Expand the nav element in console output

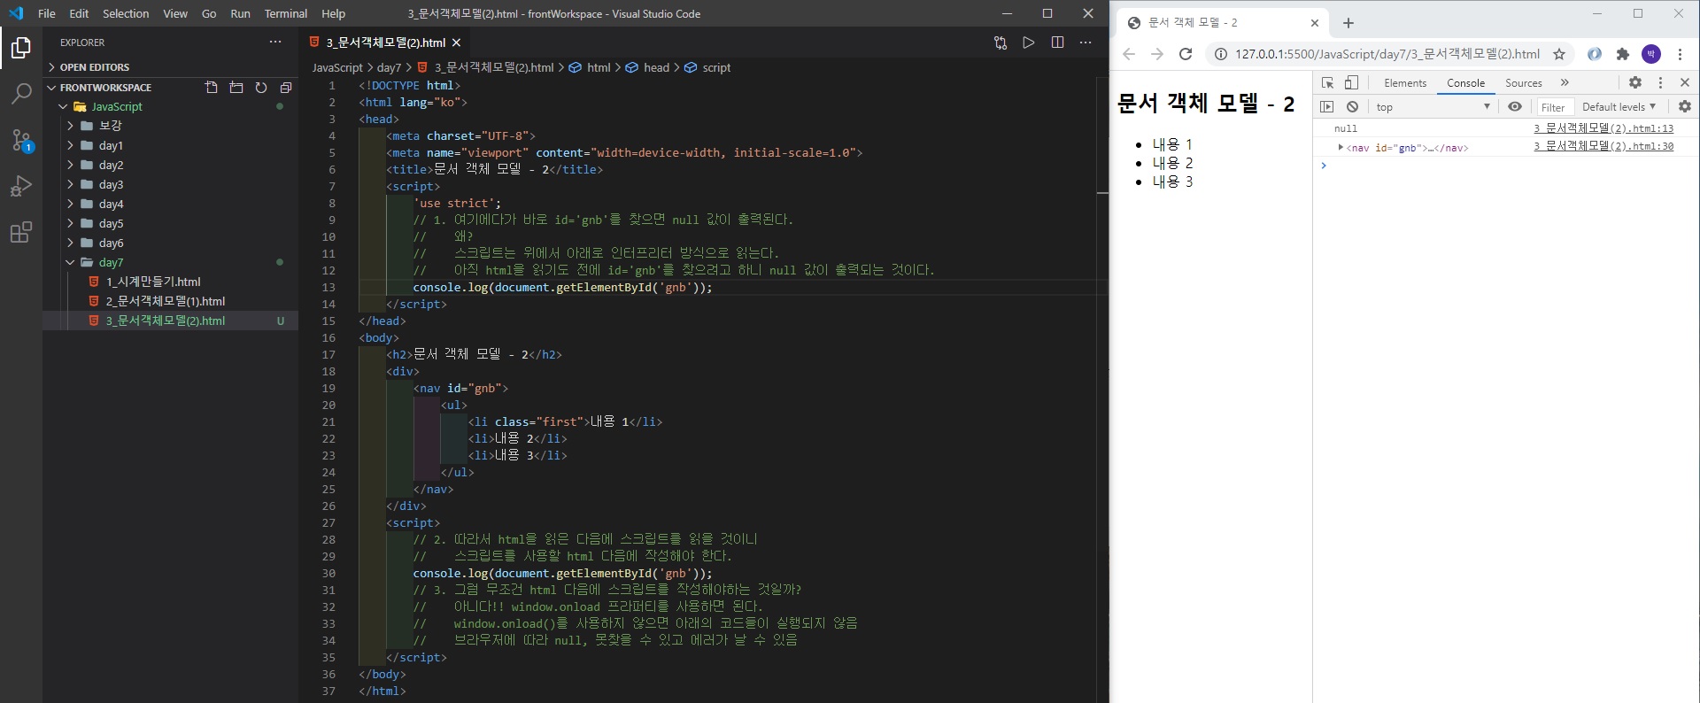pos(1341,147)
